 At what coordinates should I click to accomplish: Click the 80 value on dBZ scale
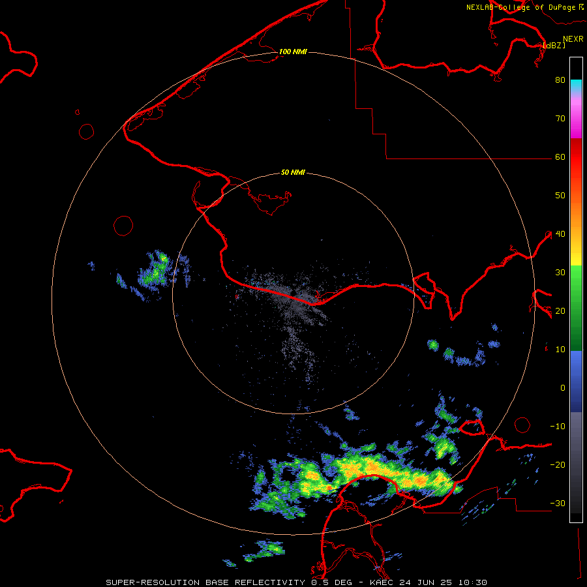tap(560, 80)
